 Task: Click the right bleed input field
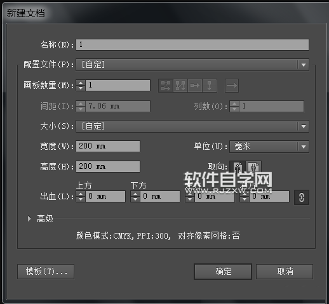click(x=269, y=196)
